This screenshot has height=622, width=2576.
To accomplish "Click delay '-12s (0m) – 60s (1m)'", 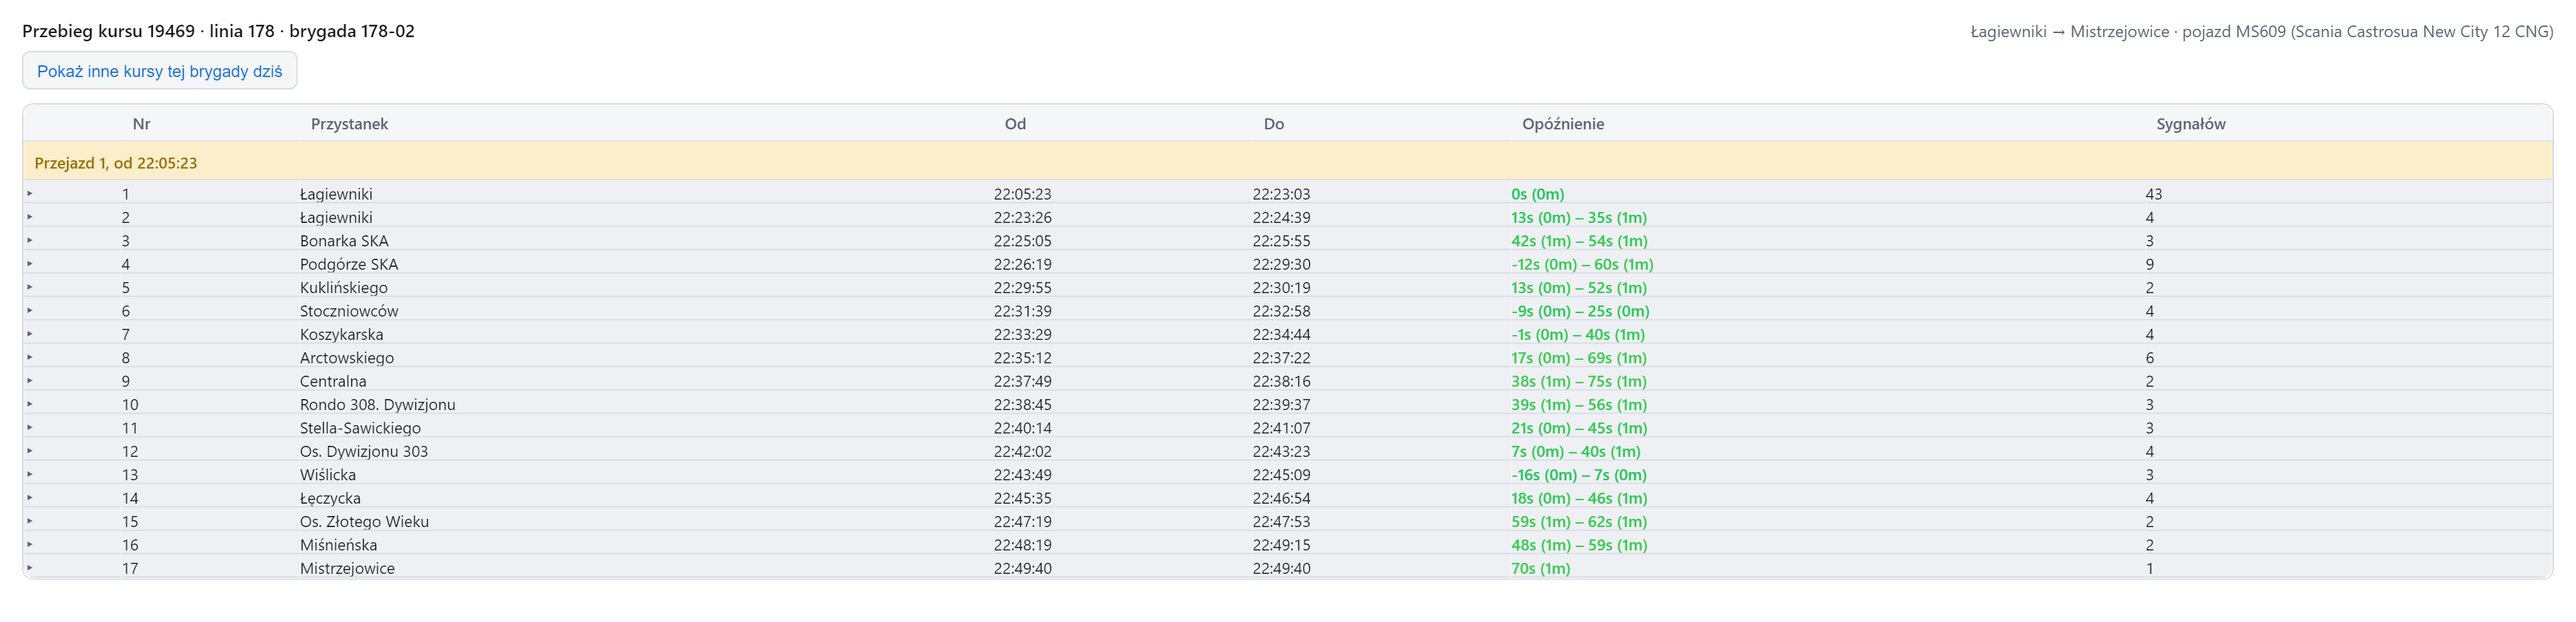I will pos(1582,265).
